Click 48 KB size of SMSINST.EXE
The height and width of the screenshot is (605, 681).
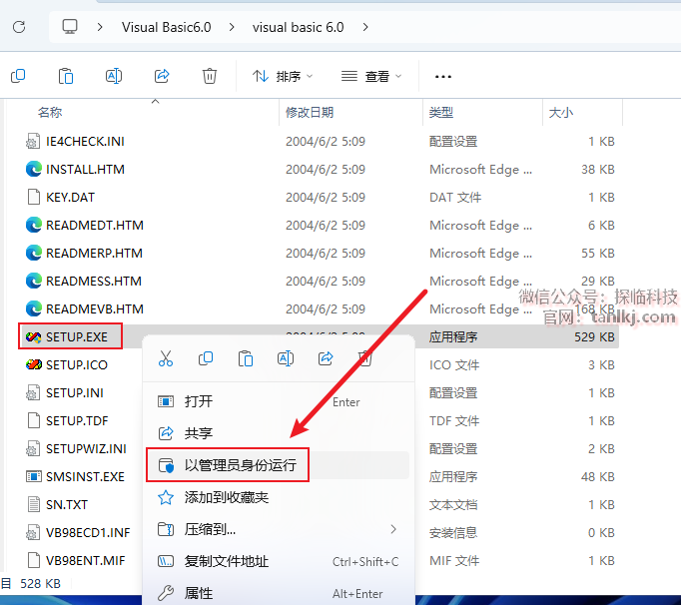[x=597, y=477]
